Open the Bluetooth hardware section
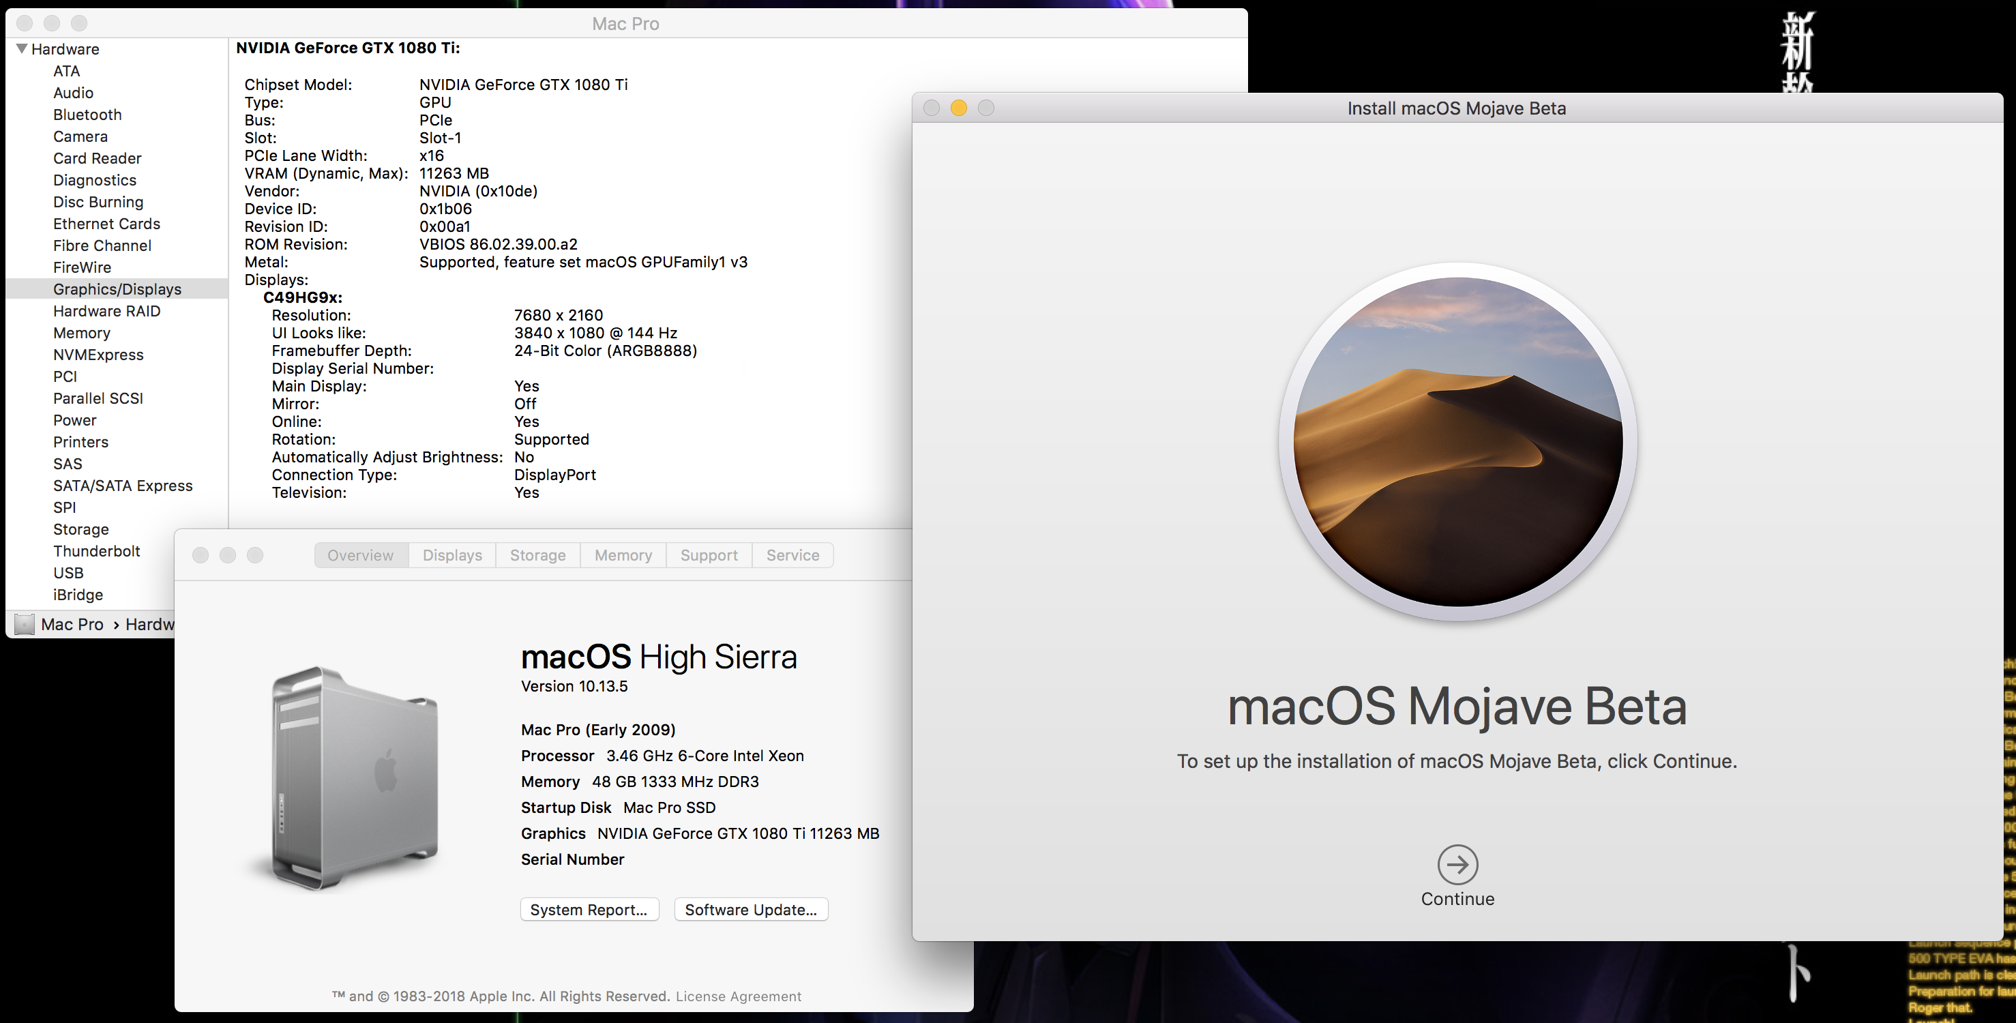This screenshot has height=1023, width=2016. coord(87,115)
